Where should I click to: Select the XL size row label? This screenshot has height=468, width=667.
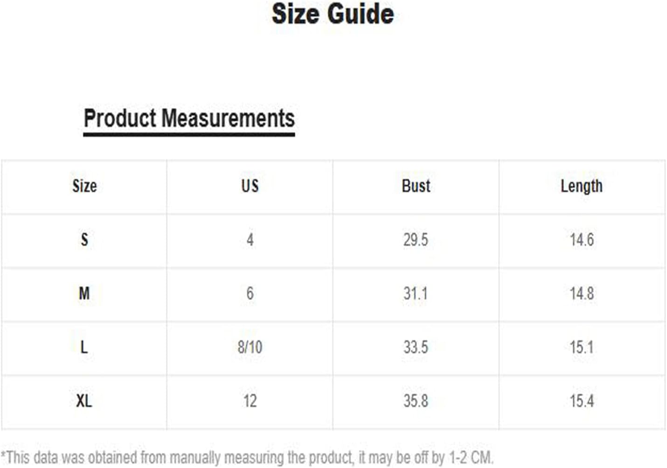tap(84, 401)
